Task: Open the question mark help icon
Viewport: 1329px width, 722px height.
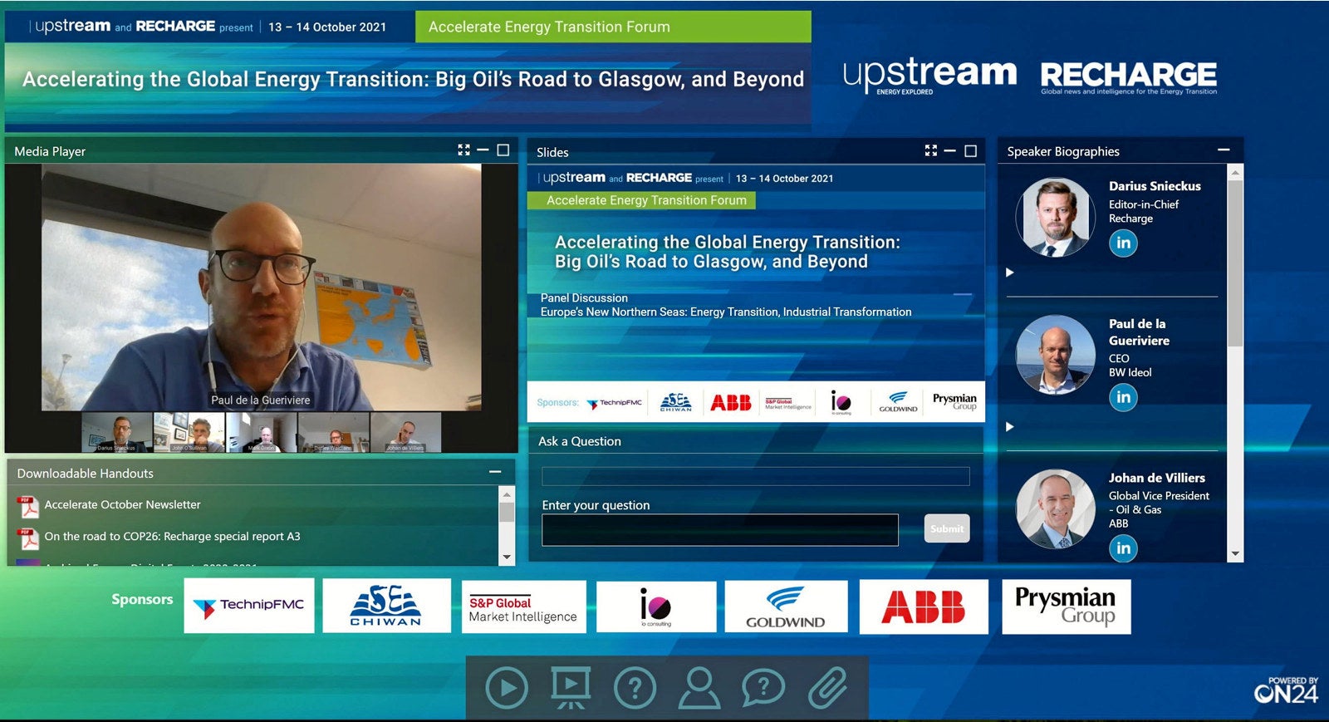Action: pos(635,688)
